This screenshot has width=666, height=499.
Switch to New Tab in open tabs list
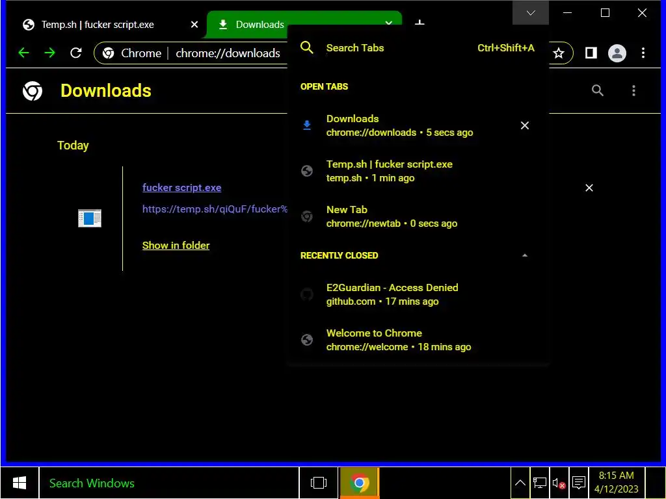pyautogui.click(x=417, y=216)
